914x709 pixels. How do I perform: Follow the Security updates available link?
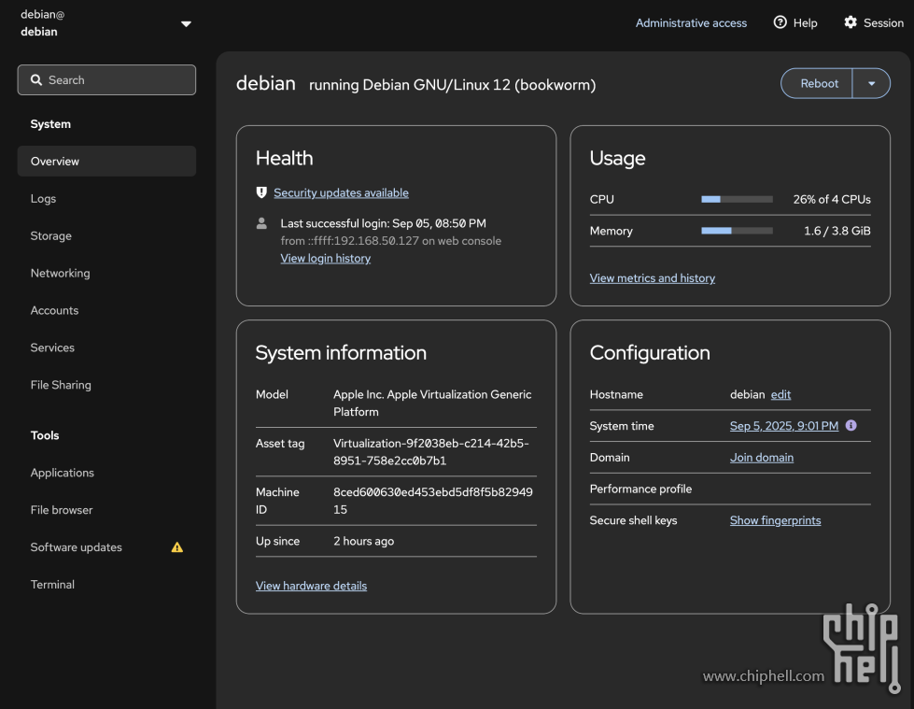pos(341,193)
